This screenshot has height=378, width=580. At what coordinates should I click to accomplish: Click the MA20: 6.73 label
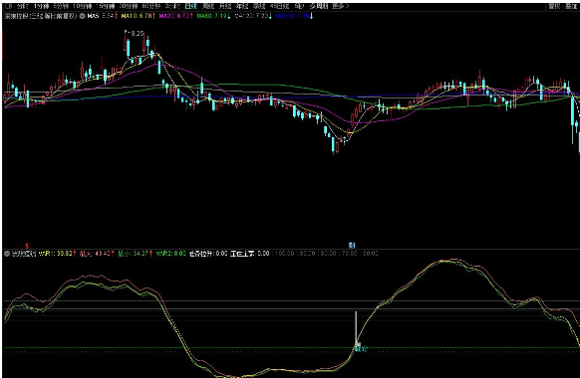(x=175, y=16)
